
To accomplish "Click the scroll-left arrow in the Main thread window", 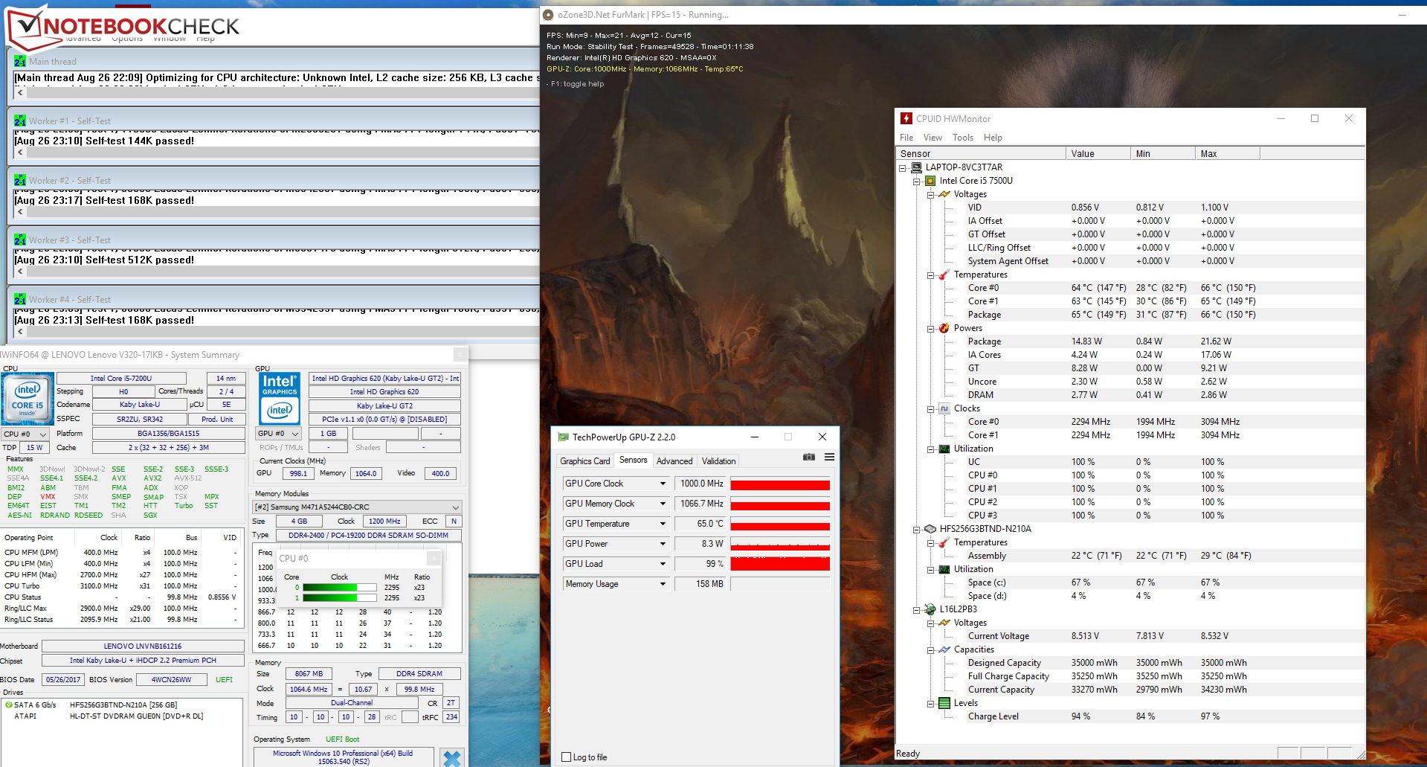I will [x=20, y=93].
